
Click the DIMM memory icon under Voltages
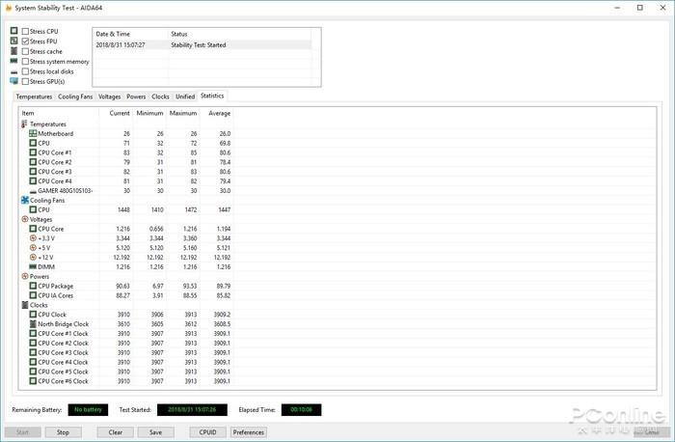[32, 266]
